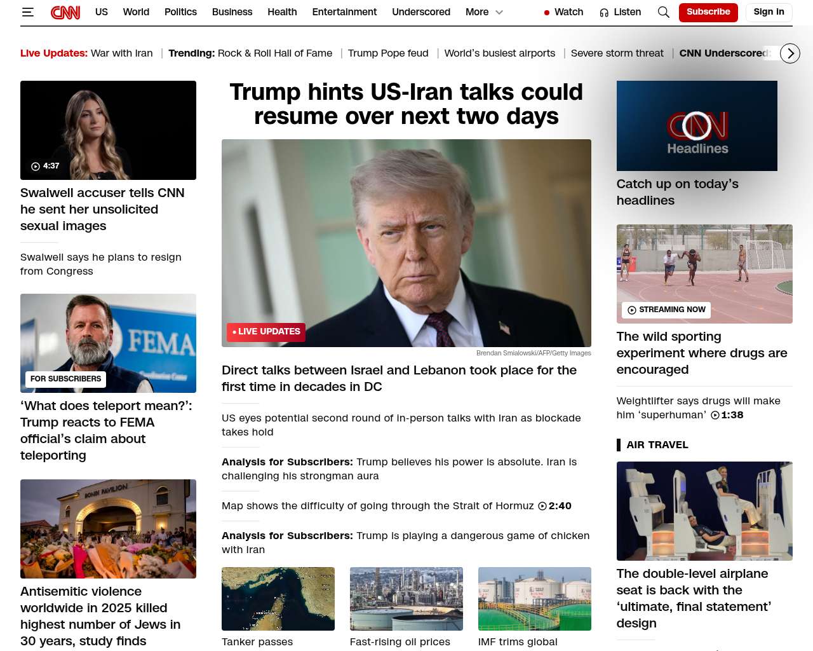813x651 pixels.
Task: Expand the More menu chevron
Action: (x=499, y=12)
